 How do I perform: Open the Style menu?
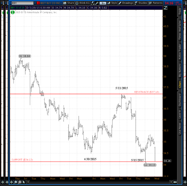click(112, 3)
